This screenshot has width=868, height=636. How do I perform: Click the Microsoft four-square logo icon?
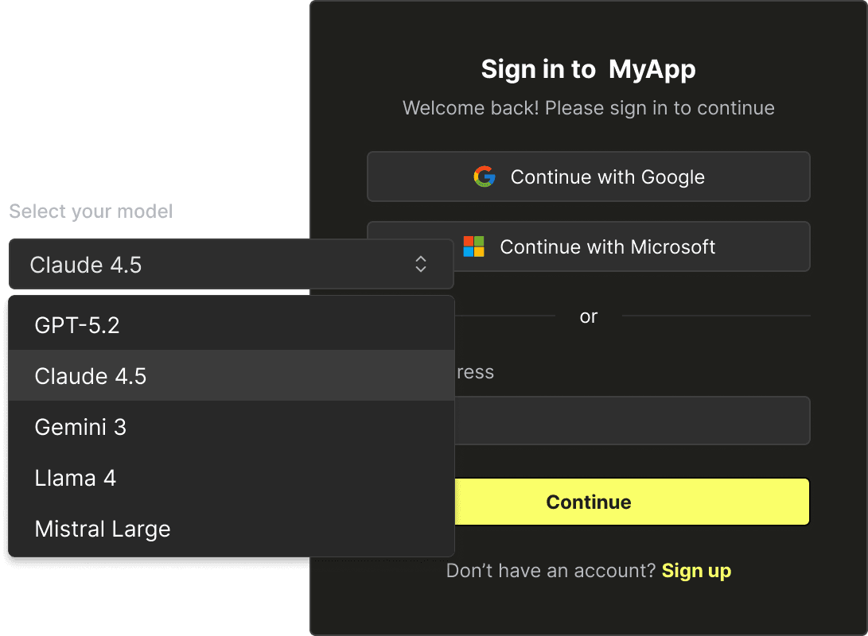pos(474,246)
